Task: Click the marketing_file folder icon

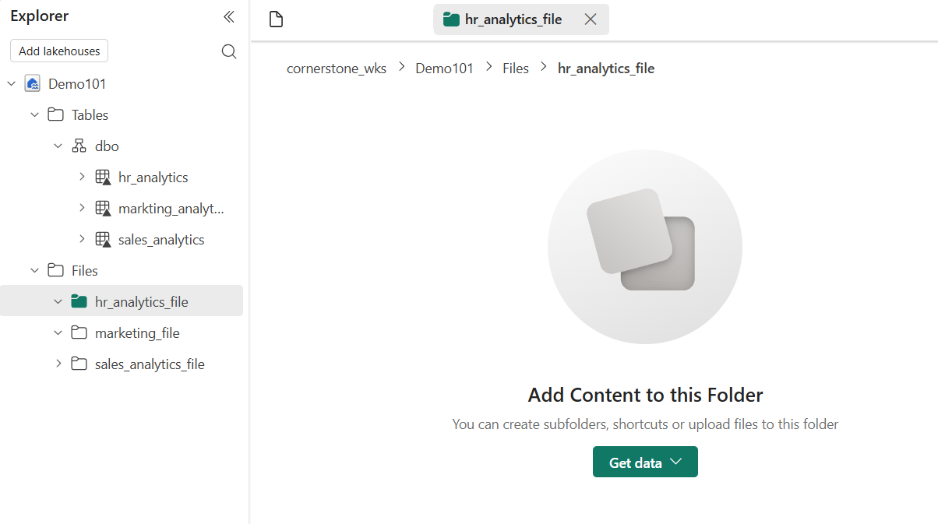Action: click(79, 333)
